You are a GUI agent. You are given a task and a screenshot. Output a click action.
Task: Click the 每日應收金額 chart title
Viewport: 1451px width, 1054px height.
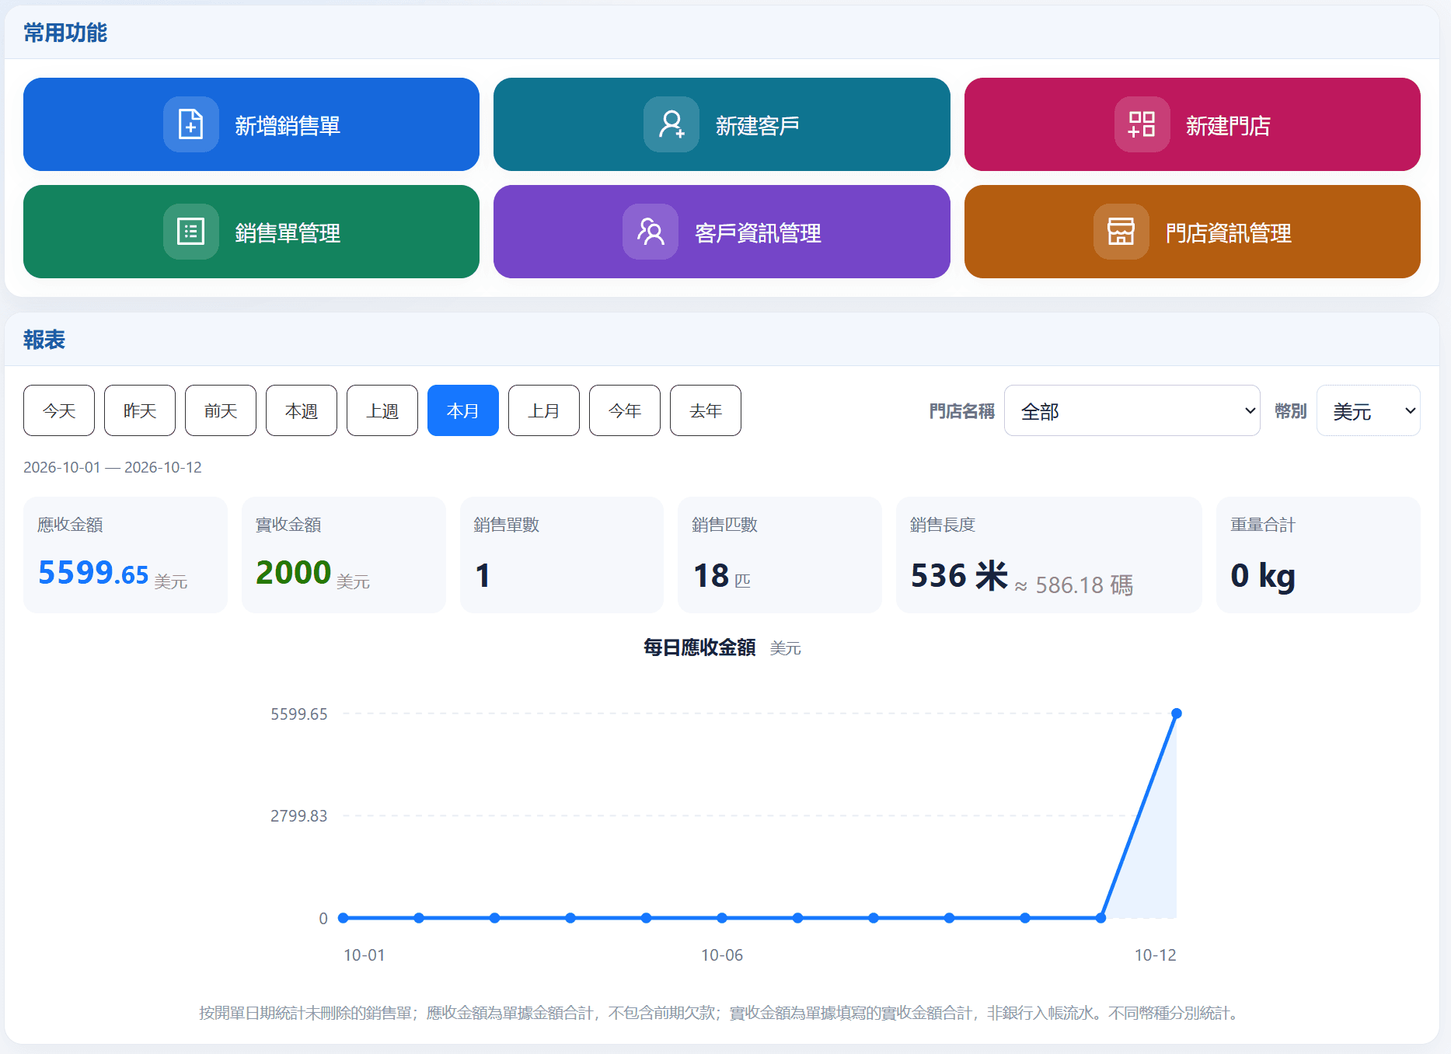coord(699,647)
